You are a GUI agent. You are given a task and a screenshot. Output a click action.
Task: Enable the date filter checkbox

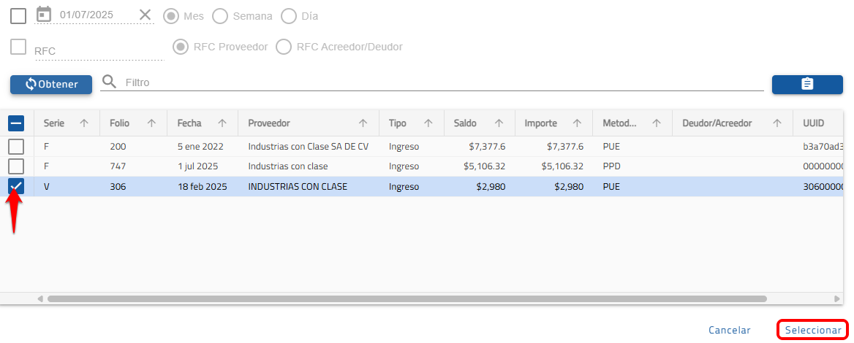(x=18, y=16)
